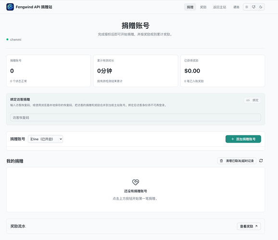Open the 奖励 nav tab
The image size is (278, 240).
(203, 7)
